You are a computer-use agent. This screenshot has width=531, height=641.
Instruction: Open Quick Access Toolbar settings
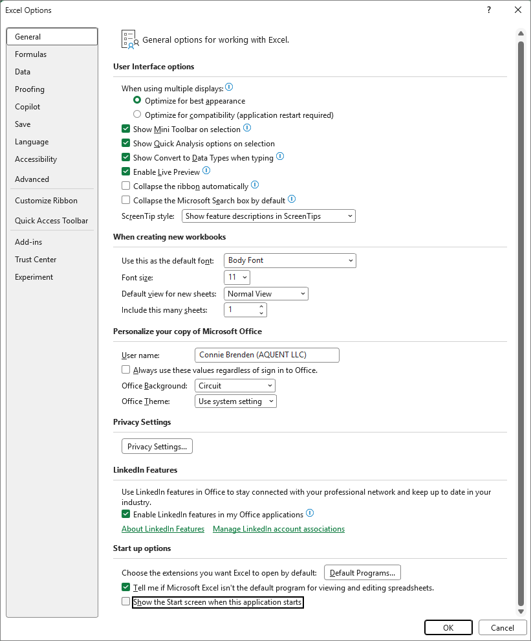(x=52, y=221)
